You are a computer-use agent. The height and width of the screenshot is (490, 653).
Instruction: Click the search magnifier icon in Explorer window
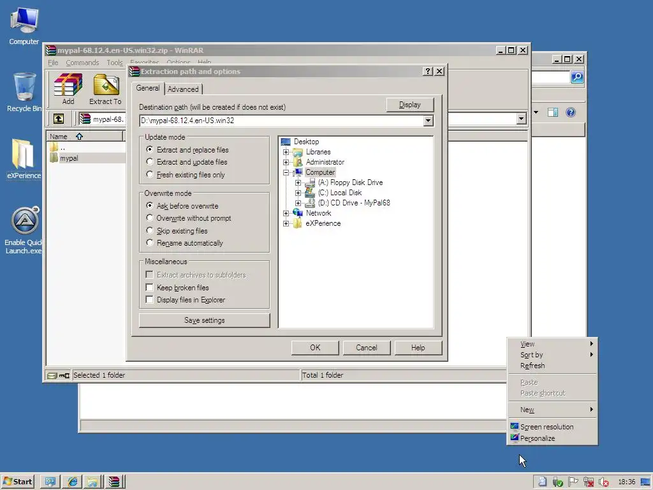pos(576,77)
